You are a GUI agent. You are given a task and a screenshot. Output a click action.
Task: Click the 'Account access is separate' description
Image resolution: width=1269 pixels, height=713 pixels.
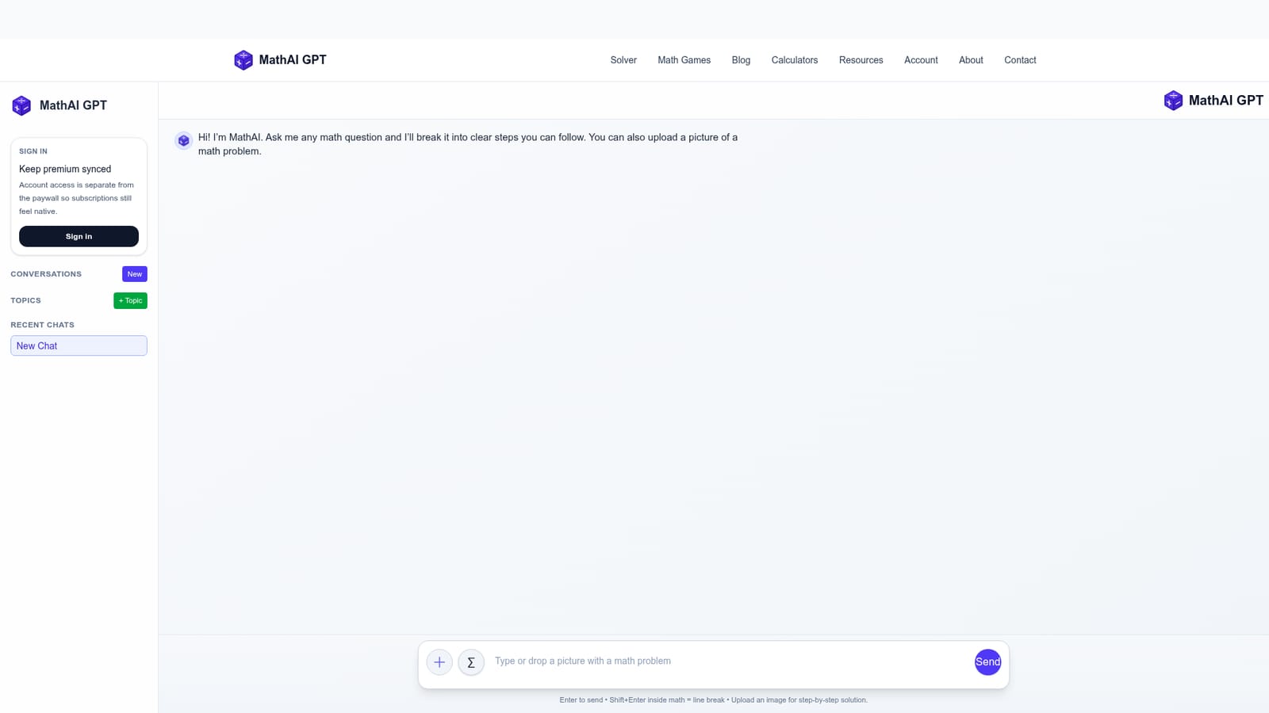(77, 198)
